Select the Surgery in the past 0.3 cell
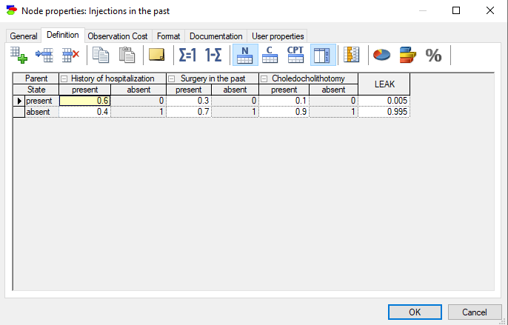 click(189, 101)
